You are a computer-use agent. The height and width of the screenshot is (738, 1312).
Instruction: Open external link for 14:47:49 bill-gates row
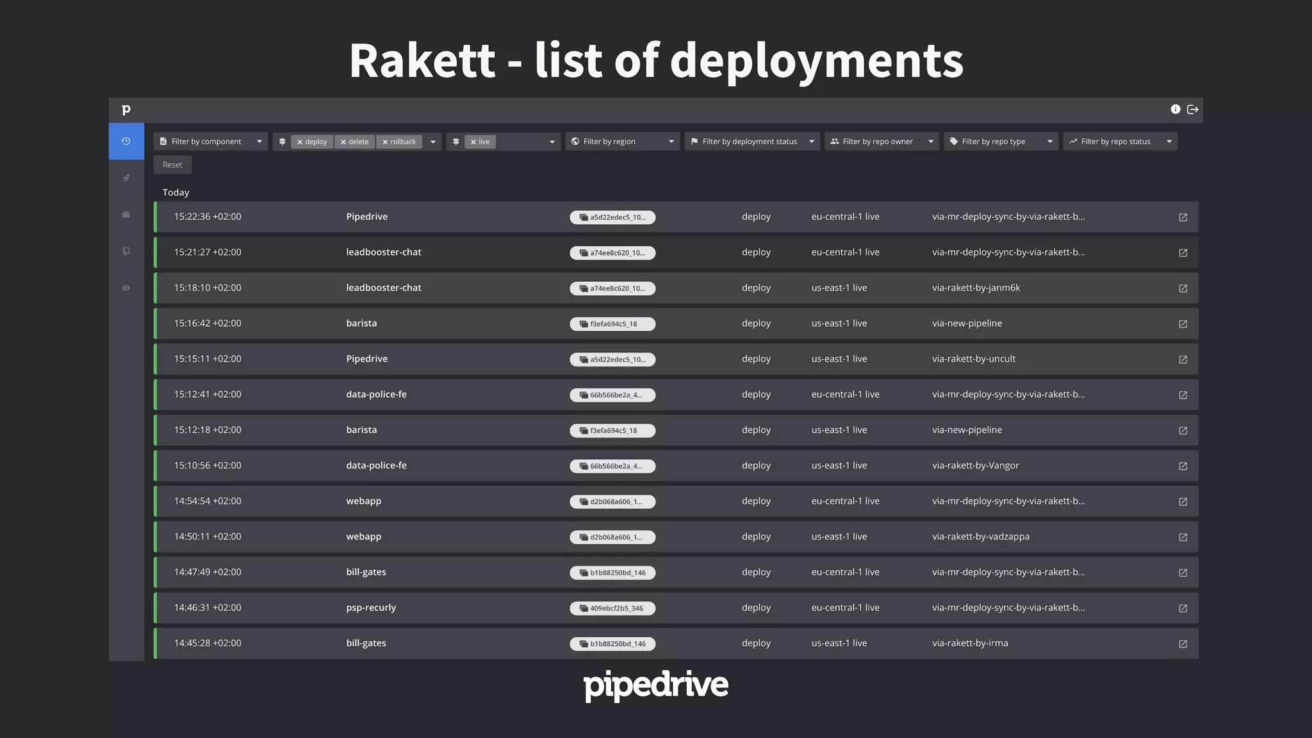1183,573
